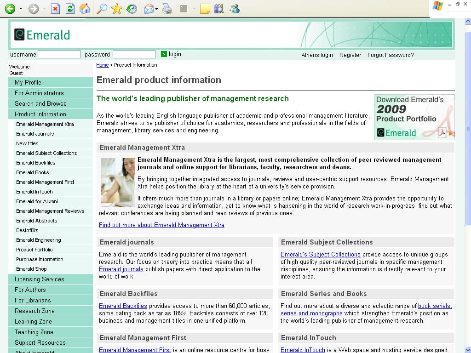
Task: Open My Profile in sidebar menu
Action: (x=51, y=83)
